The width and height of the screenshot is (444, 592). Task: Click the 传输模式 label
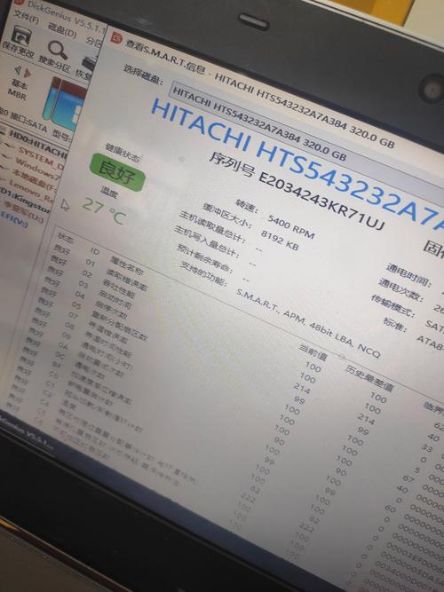pos(393,305)
